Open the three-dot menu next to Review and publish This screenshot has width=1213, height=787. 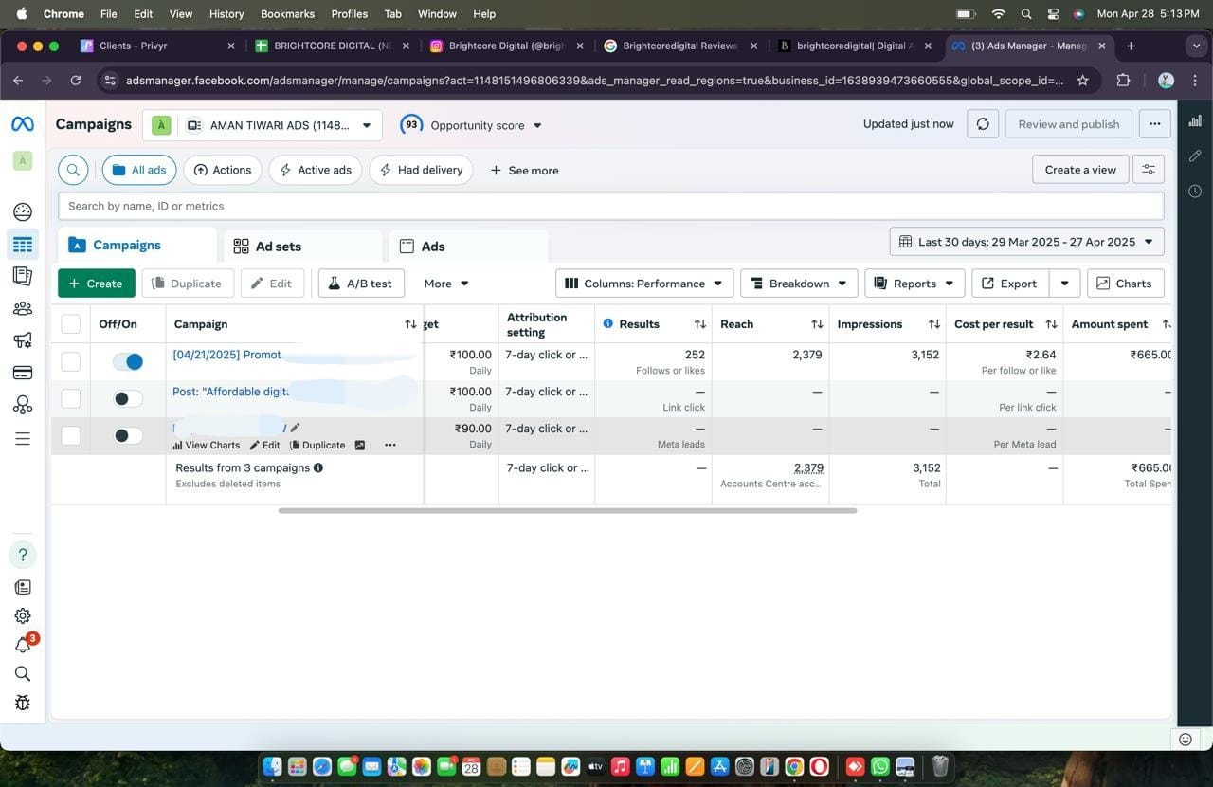click(1154, 124)
